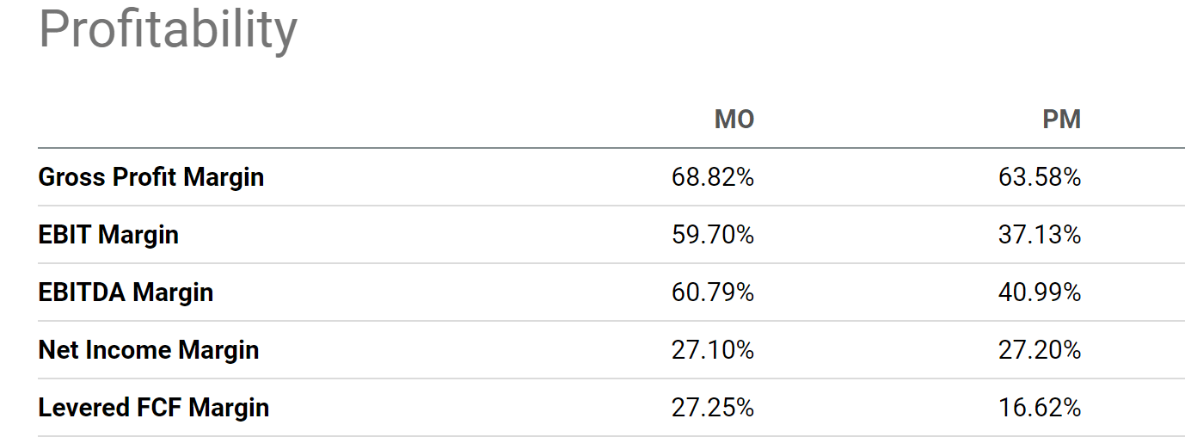Select the MO column header
1185x437 pixels.
(x=734, y=120)
